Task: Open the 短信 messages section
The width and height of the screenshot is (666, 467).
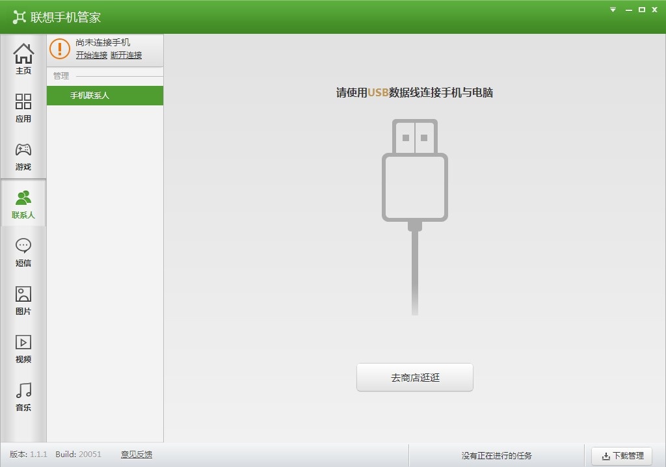Action: (x=23, y=252)
